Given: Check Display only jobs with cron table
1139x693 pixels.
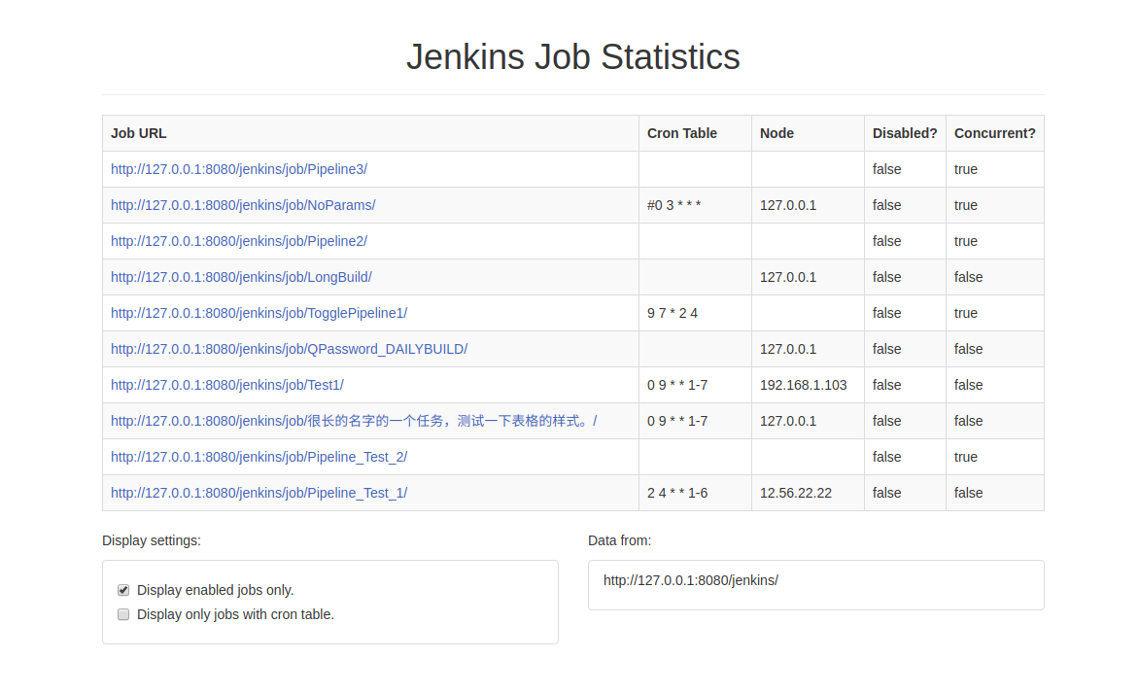Looking at the screenshot, I should [123, 614].
